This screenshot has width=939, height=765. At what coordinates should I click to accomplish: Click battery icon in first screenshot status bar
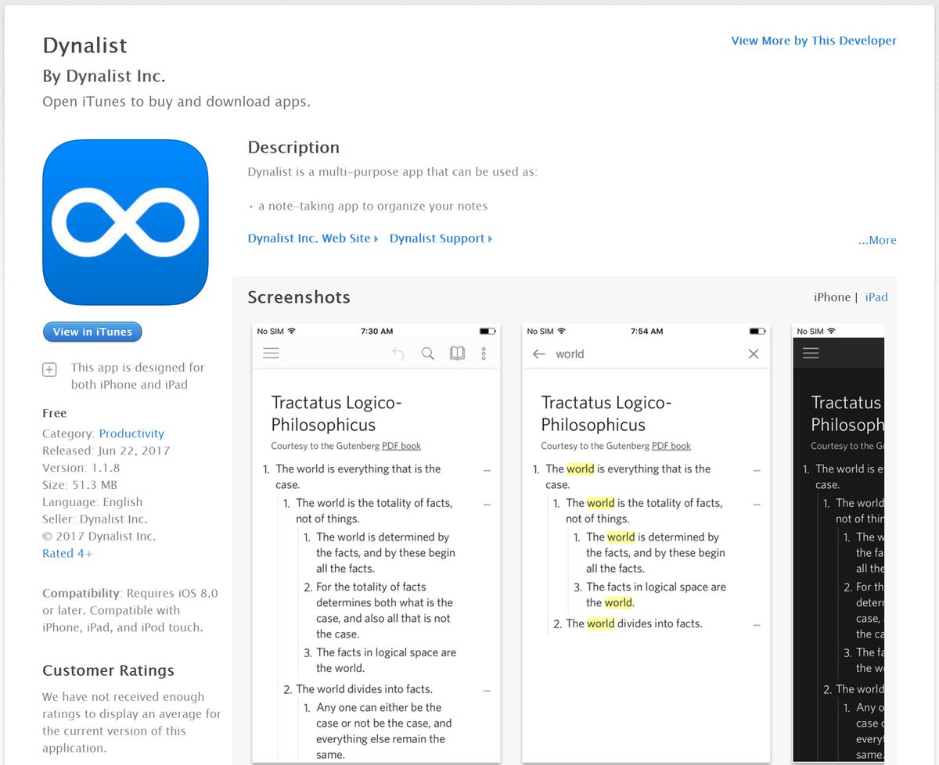(x=487, y=331)
